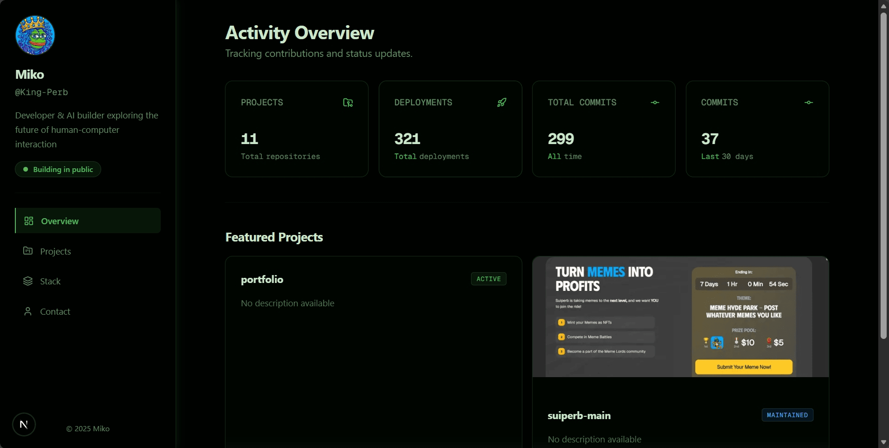Screen dimensions: 889x448
Task: Click the commit icon on Total Commits card
Action: [x=655, y=103]
